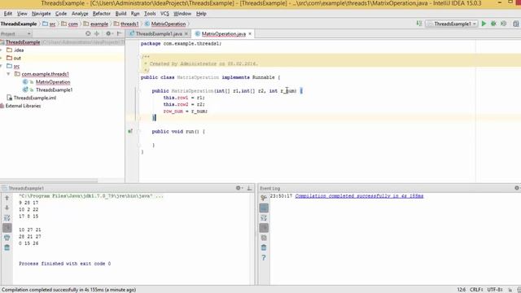Run with coverage icon in toolbar

(503, 24)
